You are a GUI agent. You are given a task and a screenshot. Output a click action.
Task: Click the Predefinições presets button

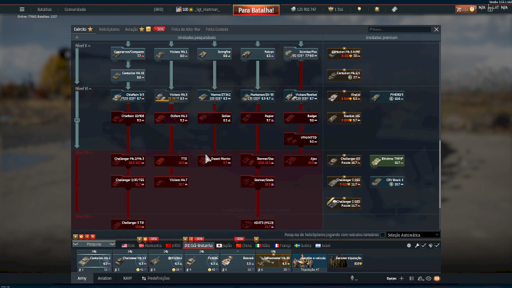coord(156,278)
